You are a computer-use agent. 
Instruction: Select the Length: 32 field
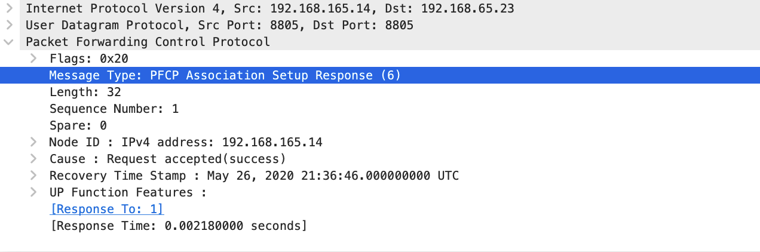[x=85, y=92]
